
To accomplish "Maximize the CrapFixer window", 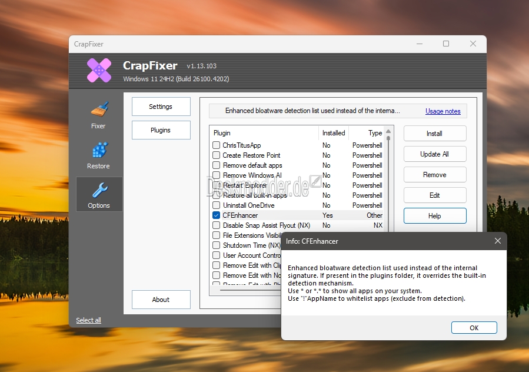I will 446,44.
